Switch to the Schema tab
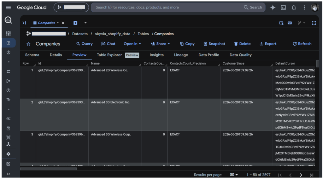This screenshot has width=323, height=179. [32, 55]
